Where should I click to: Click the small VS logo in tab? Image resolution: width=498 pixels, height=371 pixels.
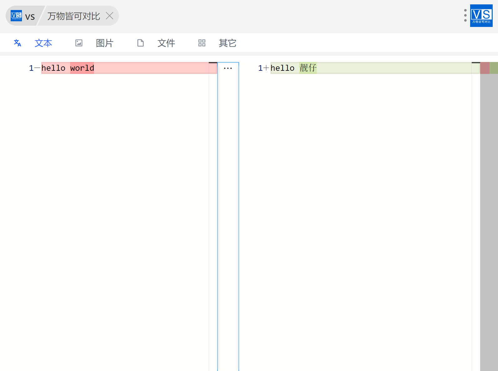pyautogui.click(x=16, y=16)
